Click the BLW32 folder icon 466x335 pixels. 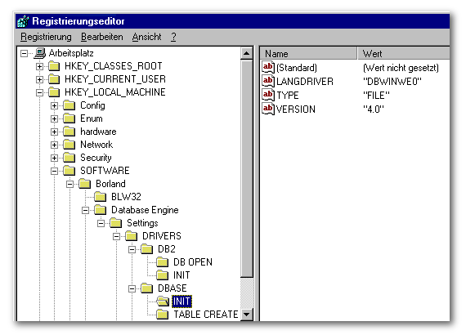(101, 197)
